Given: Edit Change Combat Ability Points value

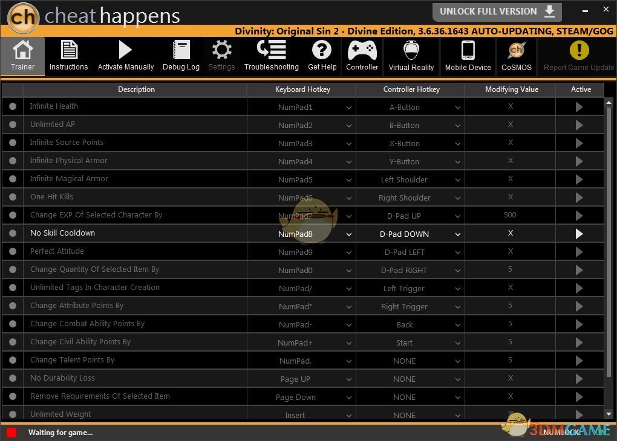Looking at the screenshot, I should pyautogui.click(x=510, y=323).
